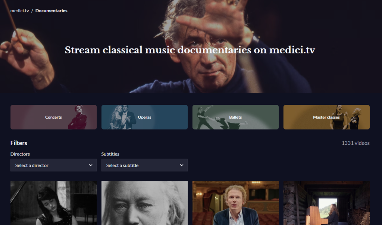Click the medici.tv breadcrumb link
This screenshot has width=382, height=225.
19,11
